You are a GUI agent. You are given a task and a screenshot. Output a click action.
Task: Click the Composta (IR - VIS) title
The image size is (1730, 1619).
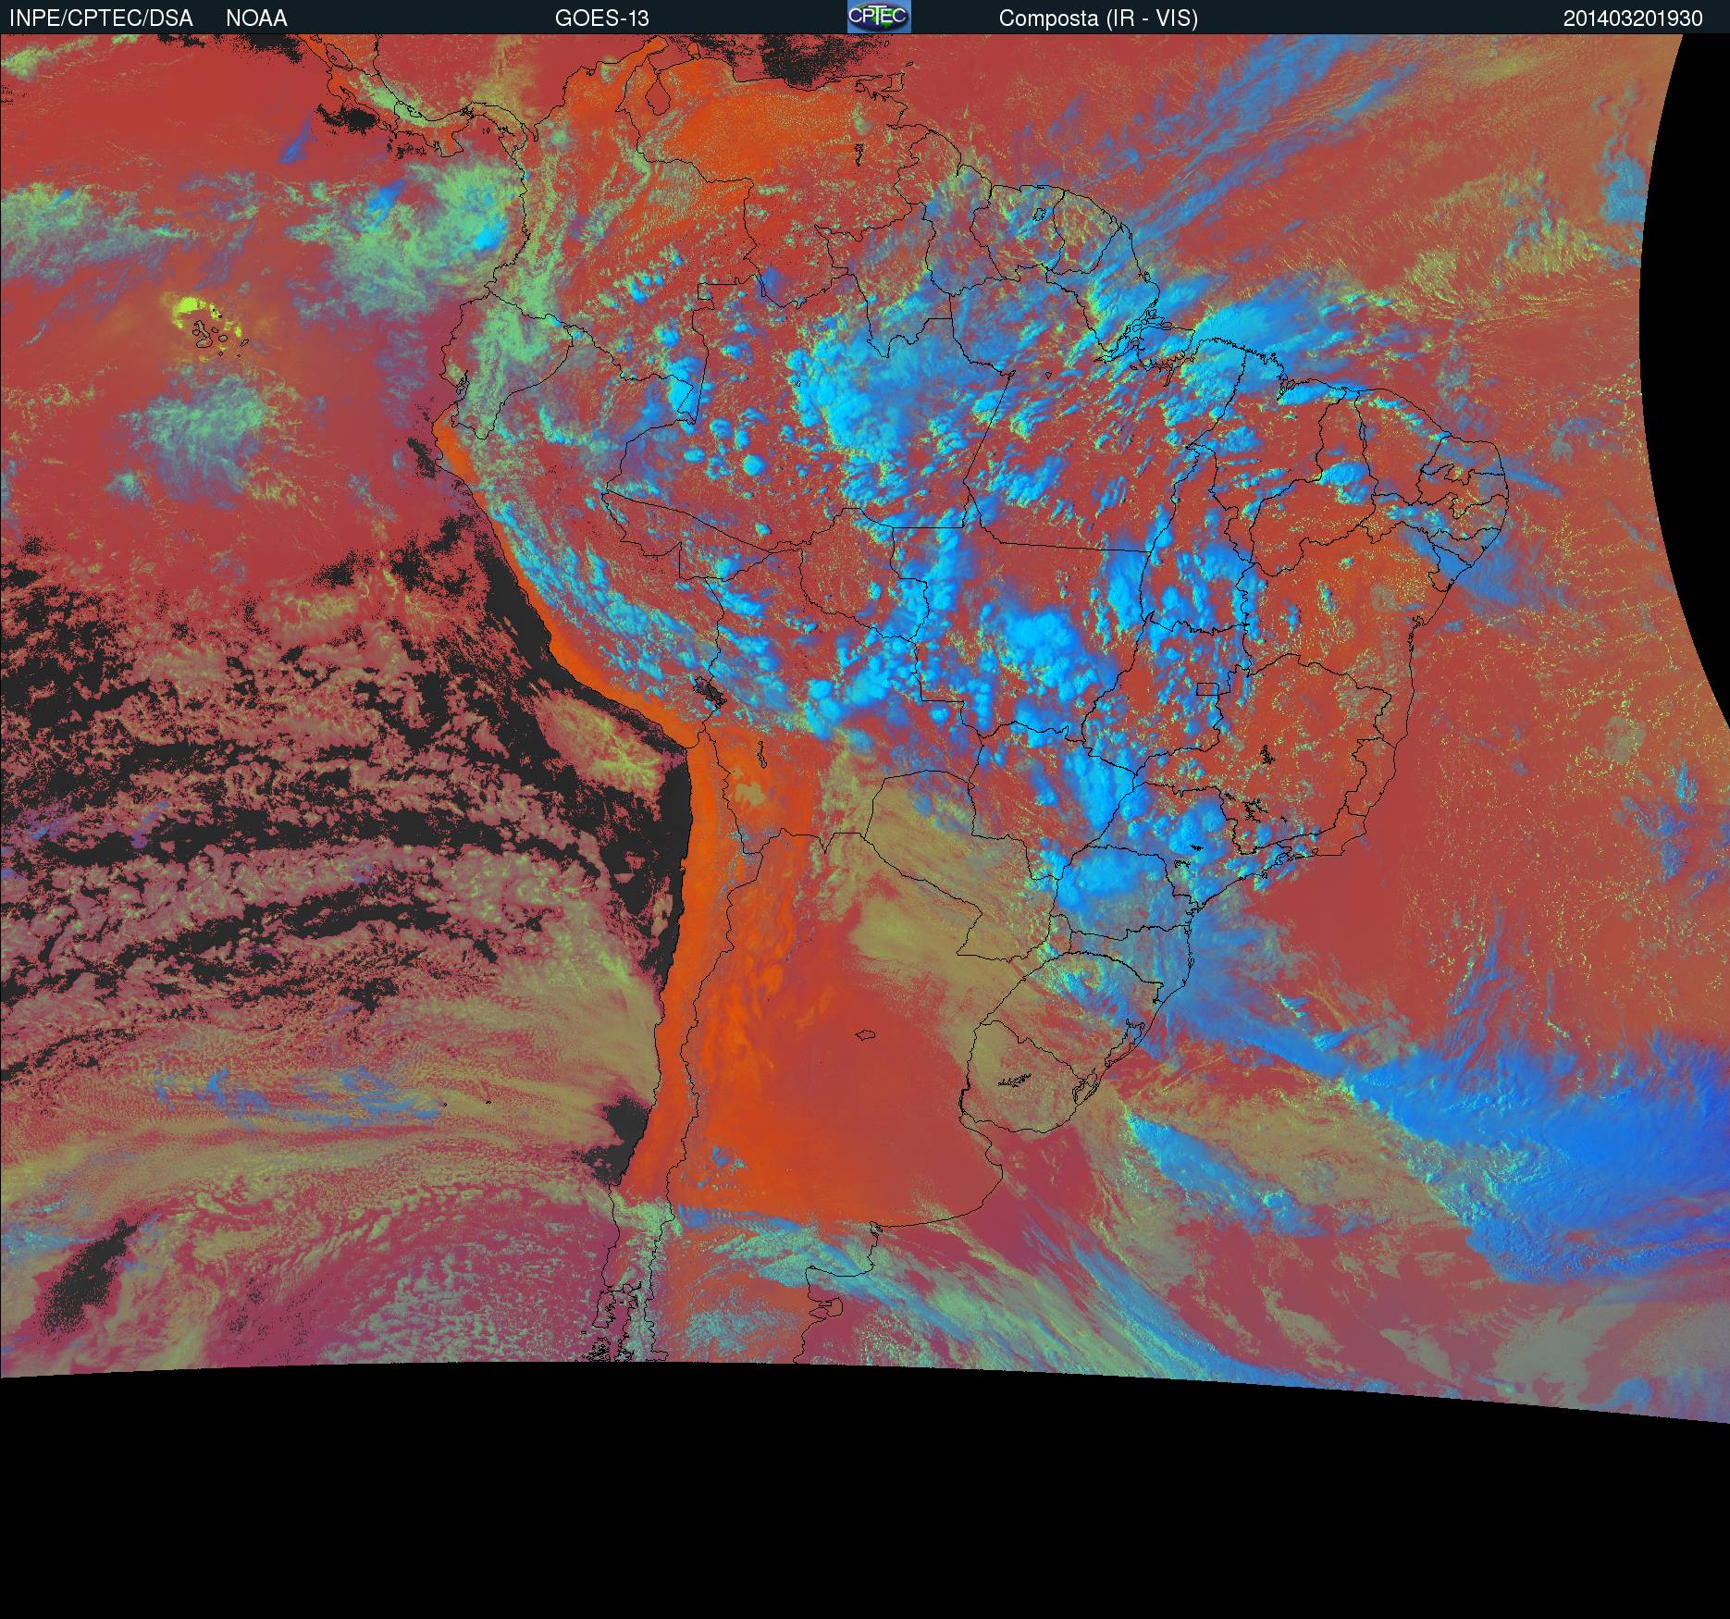click(1098, 19)
